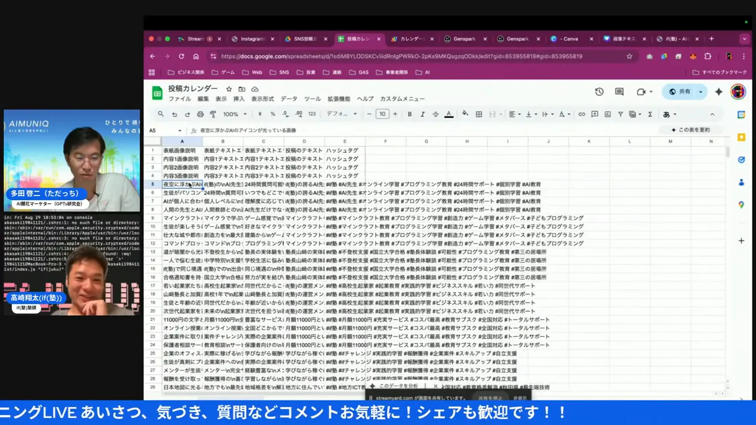Click the Gemini sparkle icon

pyautogui.click(x=719, y=92)
